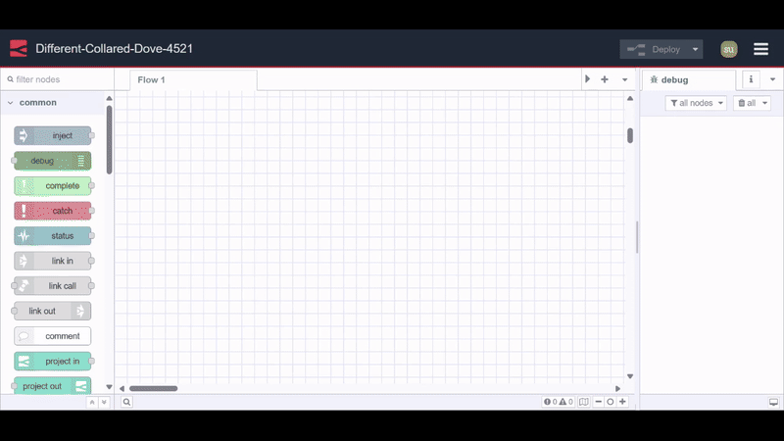Select the debug sidebar tab
This screenshot has width=784, height=441.
pyautogui.click(x=689, y=80)
